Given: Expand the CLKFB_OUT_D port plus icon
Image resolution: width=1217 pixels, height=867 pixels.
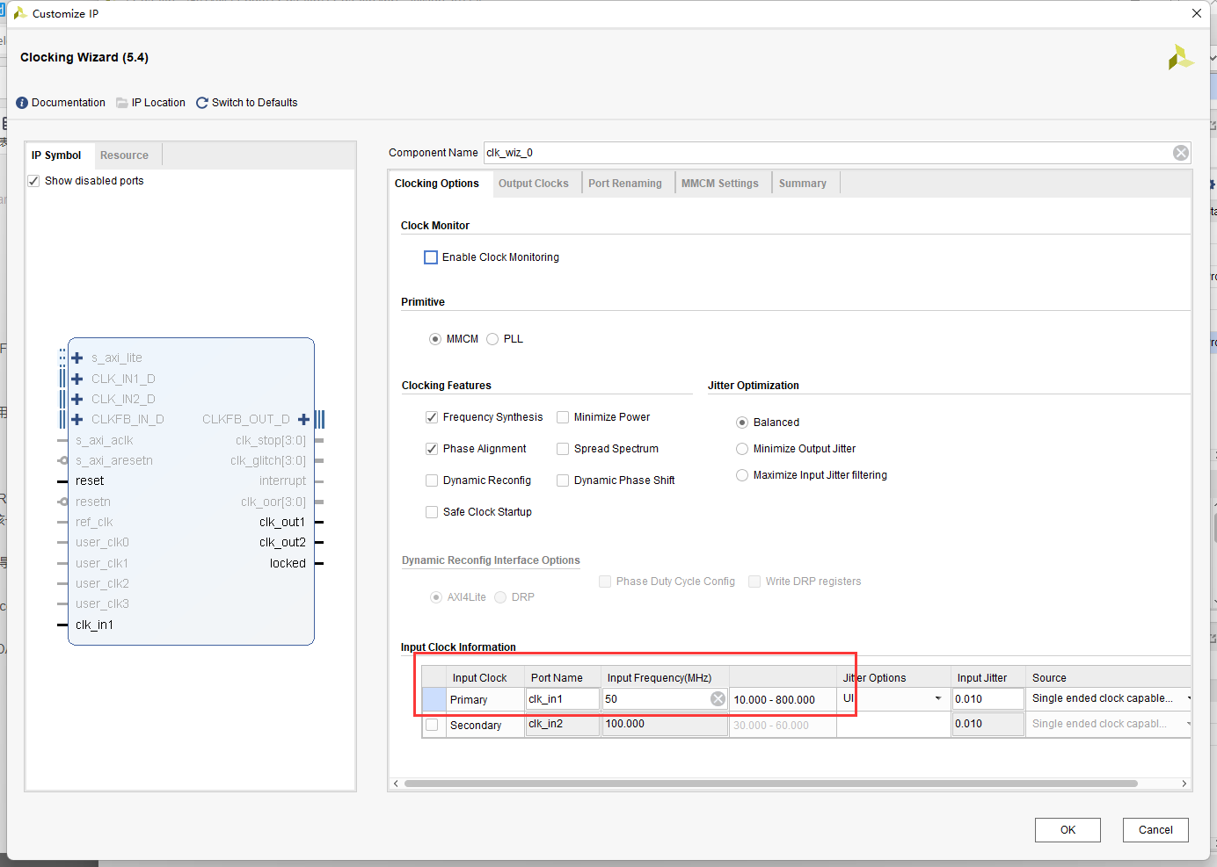Looking at the screenshot, I should click(303, 419).
